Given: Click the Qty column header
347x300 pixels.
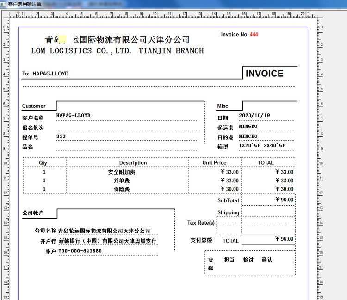Looking at the screenshot, I should pyautogui.click(x=43, y=163).
